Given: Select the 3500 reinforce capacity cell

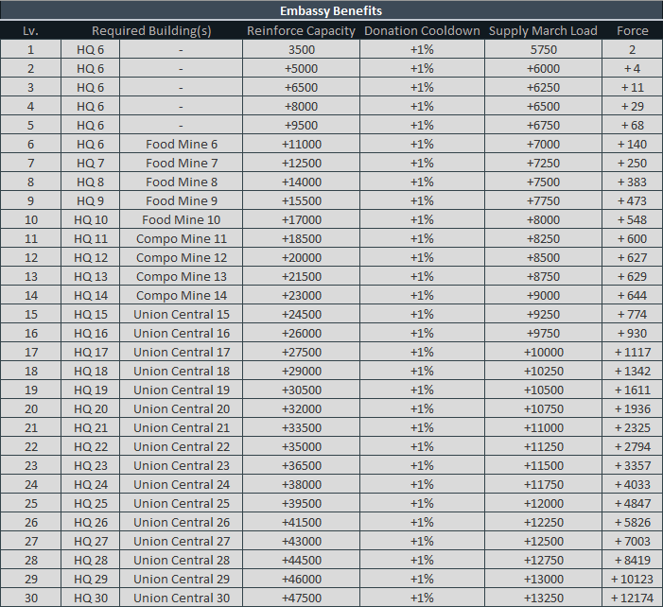Looking at the screenshot, I should [301, 49].
